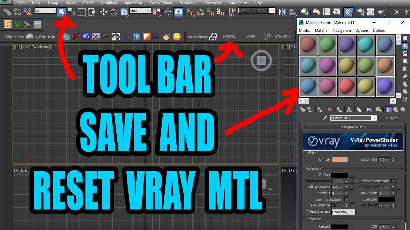
Task: Click the X axis constraint button
Action: tap(397, 12)
